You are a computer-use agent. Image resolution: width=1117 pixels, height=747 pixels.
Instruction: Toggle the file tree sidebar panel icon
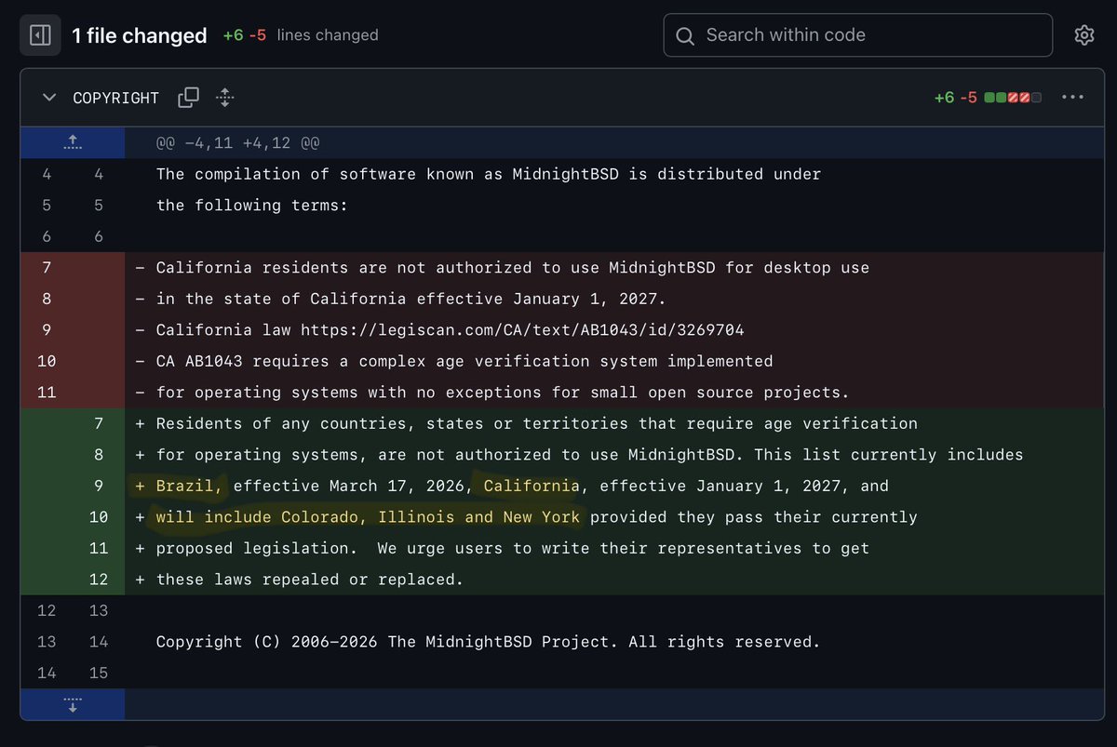coord(40,35)
